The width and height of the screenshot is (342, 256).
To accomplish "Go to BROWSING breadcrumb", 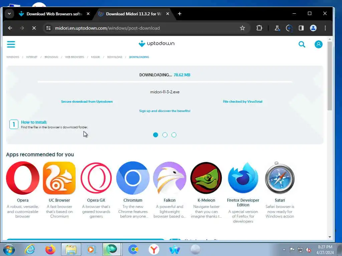I will [x=51, y=57].
